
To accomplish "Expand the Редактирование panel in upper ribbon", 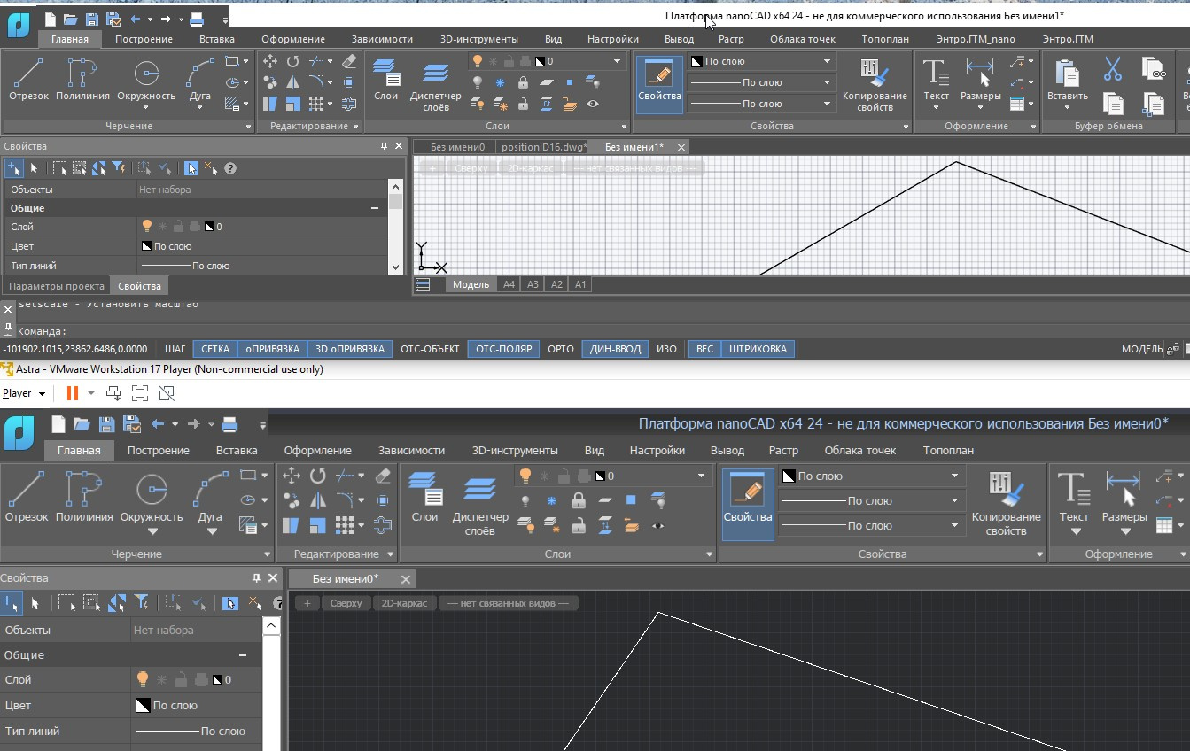I will [x=356, y=127].
